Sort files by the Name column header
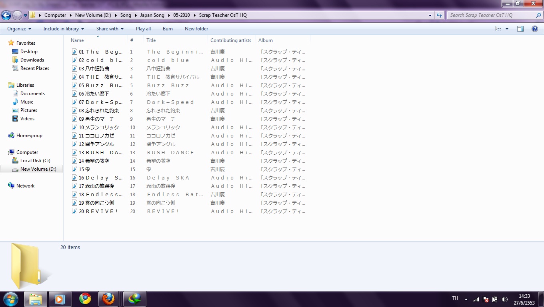Viewport: 544px width, 307px height. pyautogui.click(x=96, y=40)
